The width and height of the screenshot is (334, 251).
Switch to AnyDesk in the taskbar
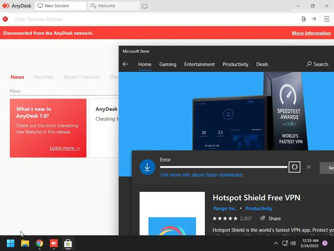(x=54, y=243)
